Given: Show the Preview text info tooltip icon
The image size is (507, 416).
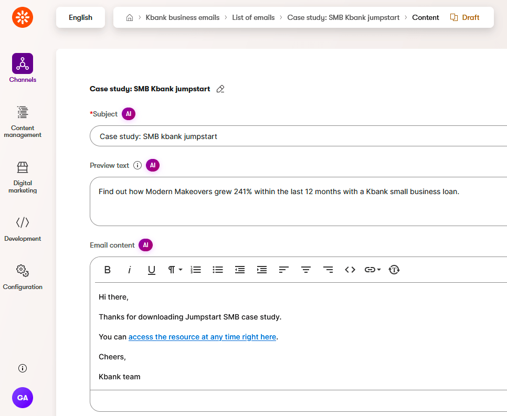Looking at the screenshot, I should point(138,165).
